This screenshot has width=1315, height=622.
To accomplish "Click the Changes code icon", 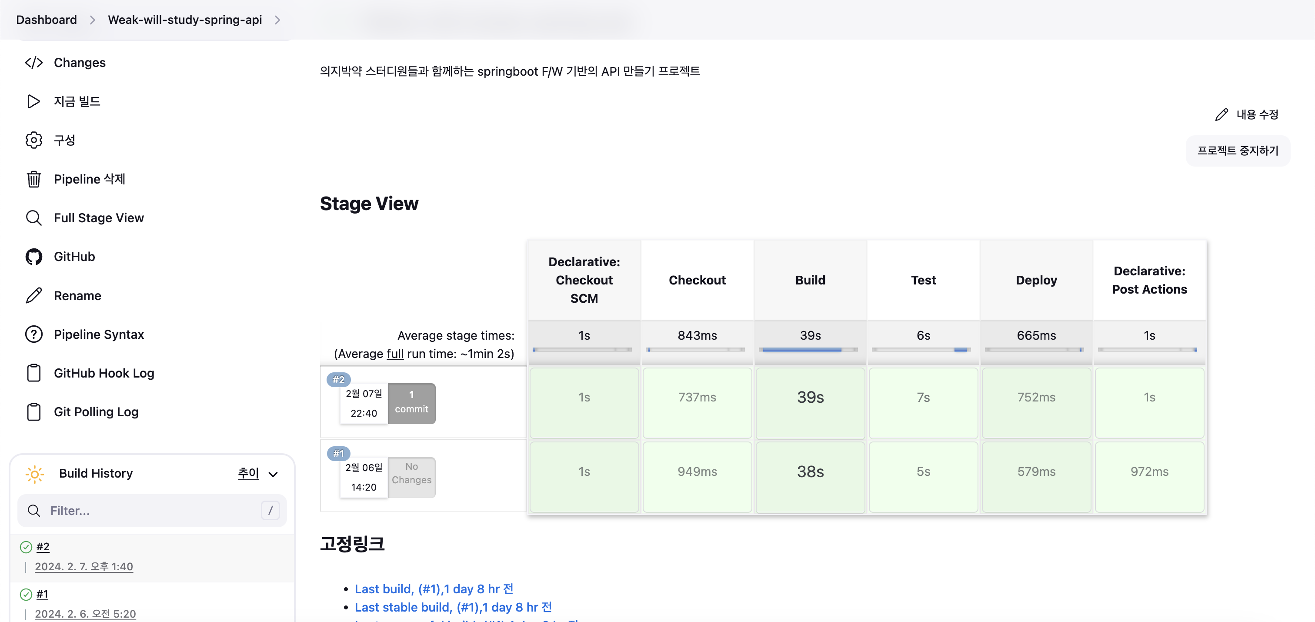I will [x=33, y=62].
